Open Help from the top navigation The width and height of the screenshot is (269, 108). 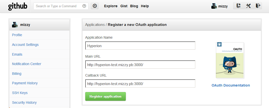145,6
